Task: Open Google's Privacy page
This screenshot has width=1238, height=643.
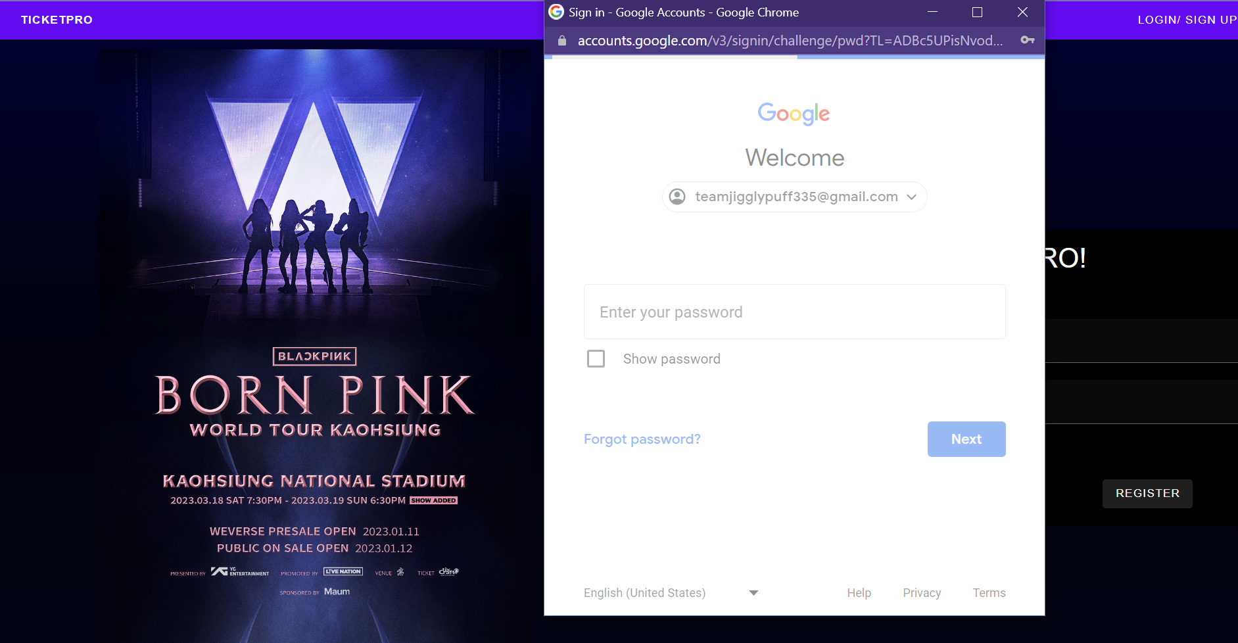Action: (922, 592)
